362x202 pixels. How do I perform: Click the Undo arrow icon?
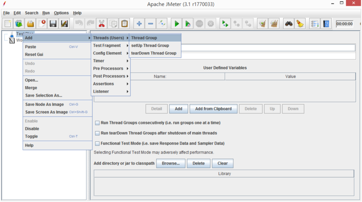click(79, 24)
